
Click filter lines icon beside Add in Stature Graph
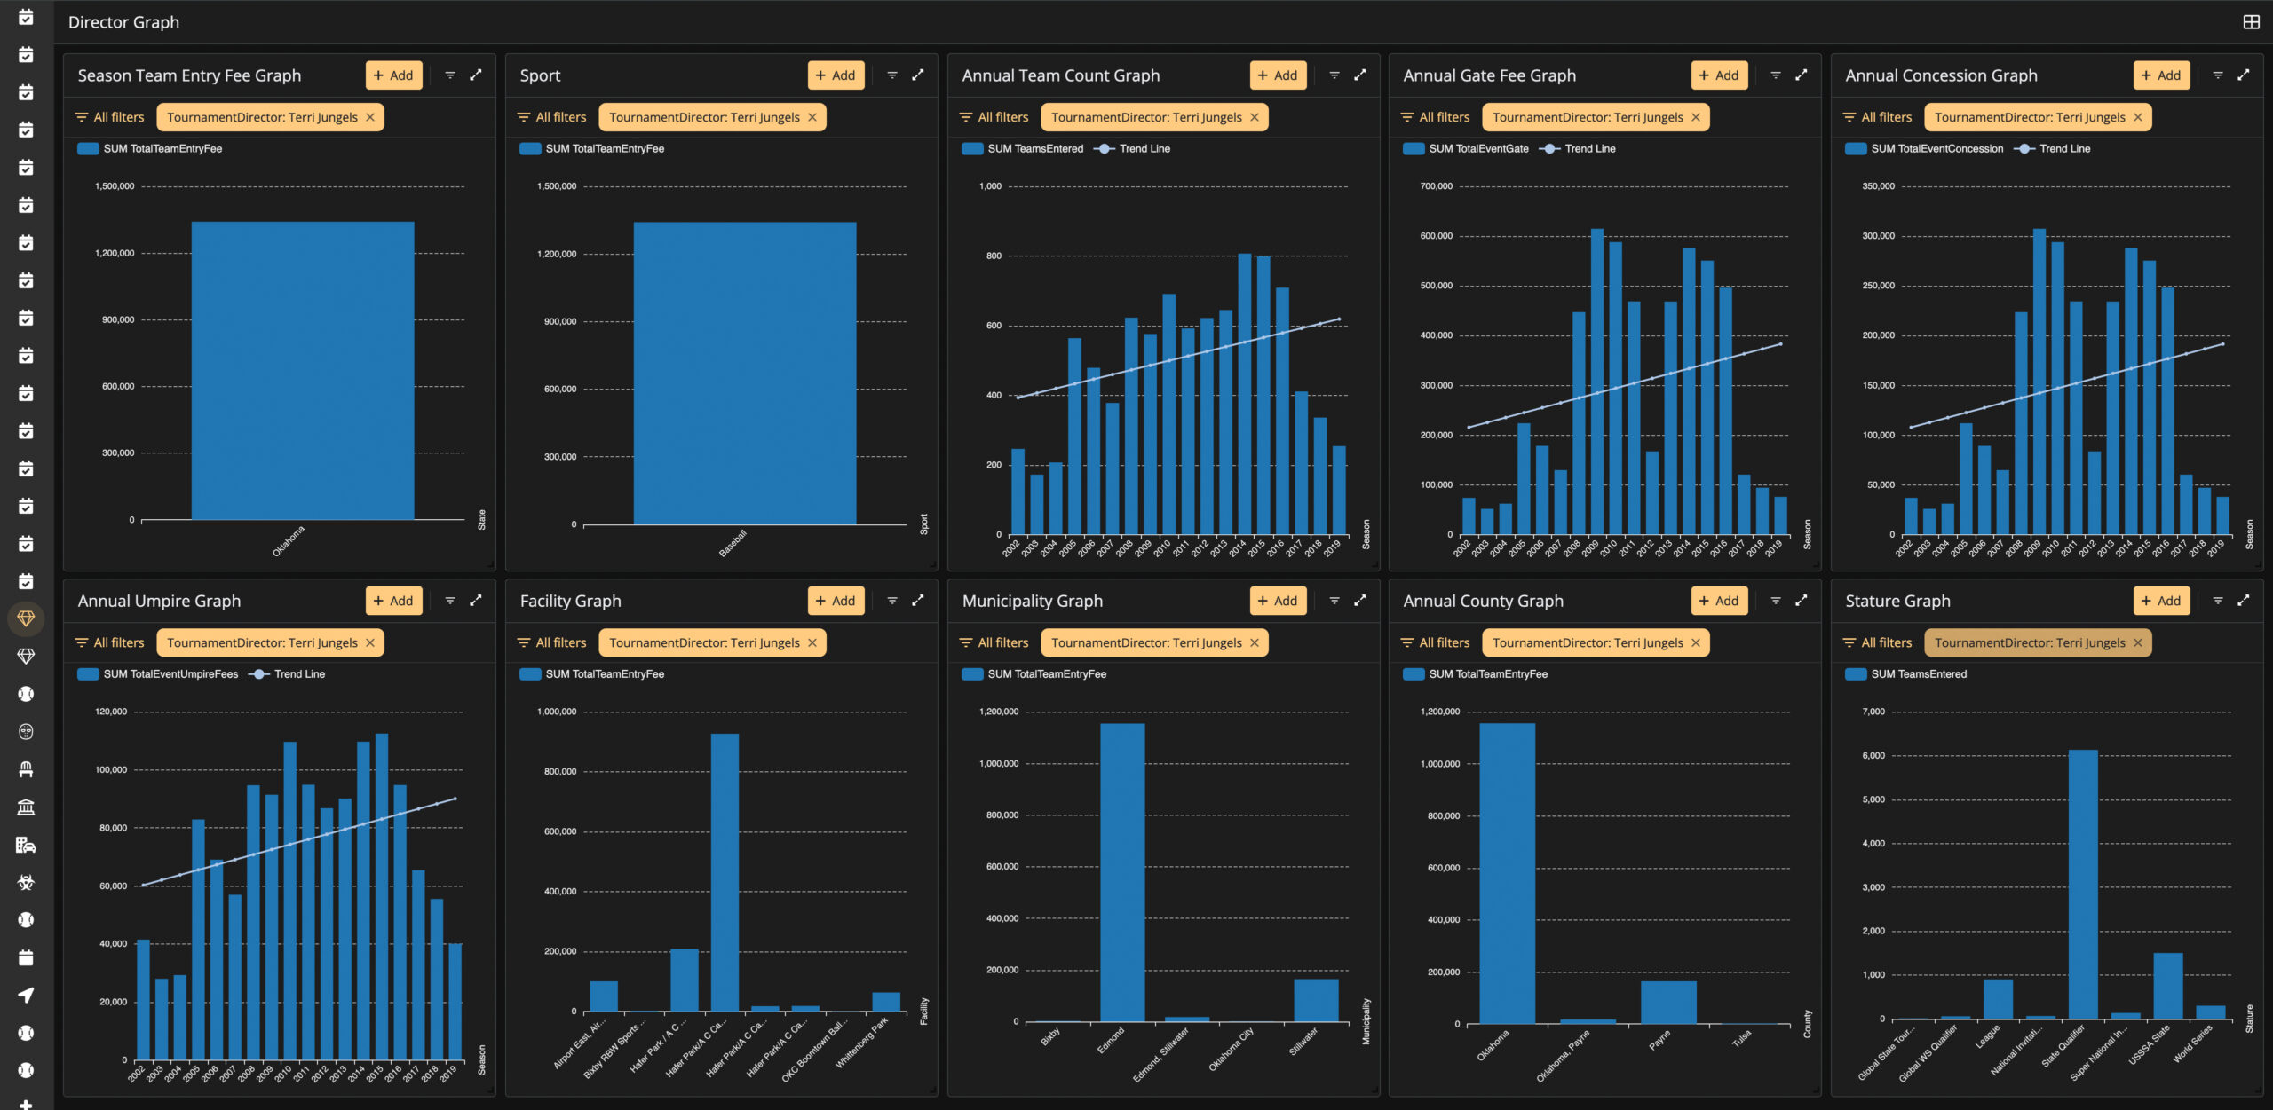point(2218,601)
